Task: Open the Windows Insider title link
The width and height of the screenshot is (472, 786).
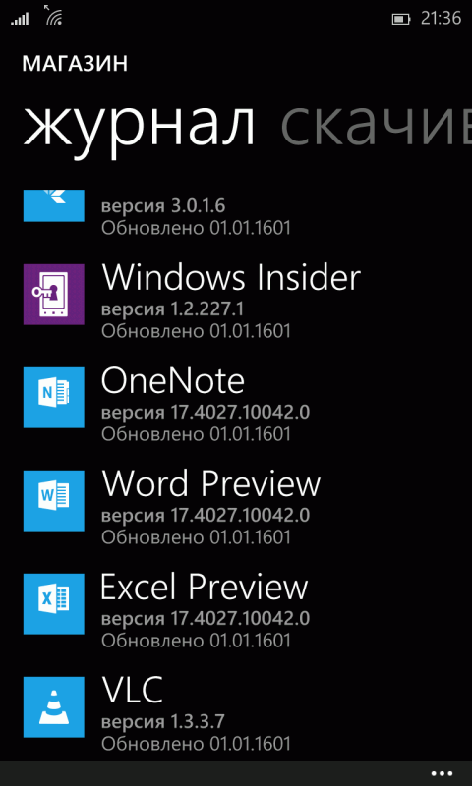Action: click(231, 277)
